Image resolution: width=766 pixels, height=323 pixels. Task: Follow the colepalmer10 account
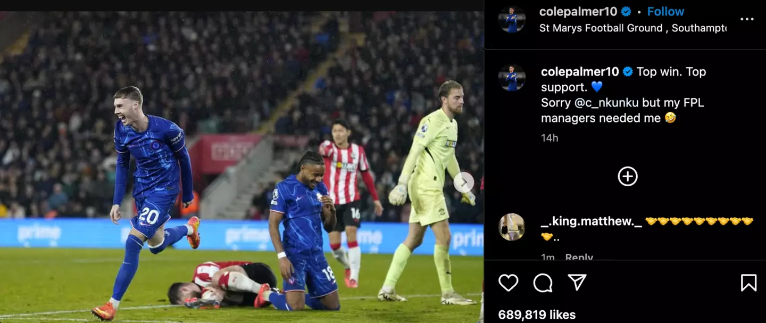click(665, 11)
